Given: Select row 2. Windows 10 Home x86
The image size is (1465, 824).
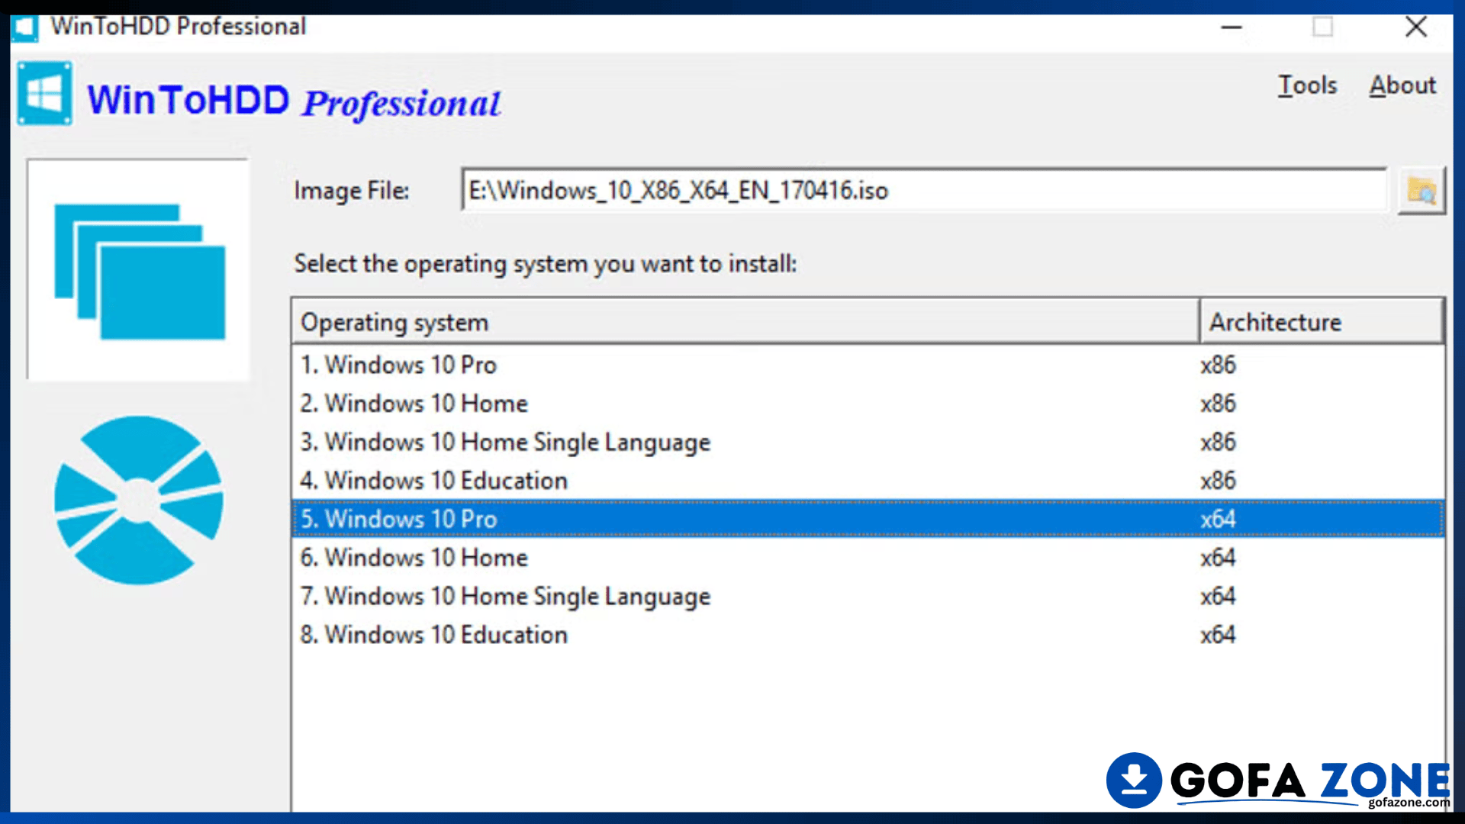Looking at the screenshot, I should [x=868, y=404].
